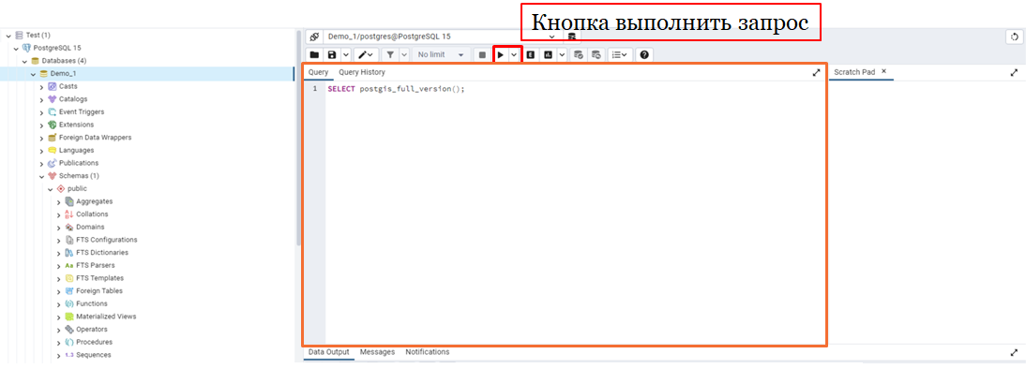Screen dimensions: 1026x369
Task: Expand the Aggregates node
Action: (x=59, y=201)
